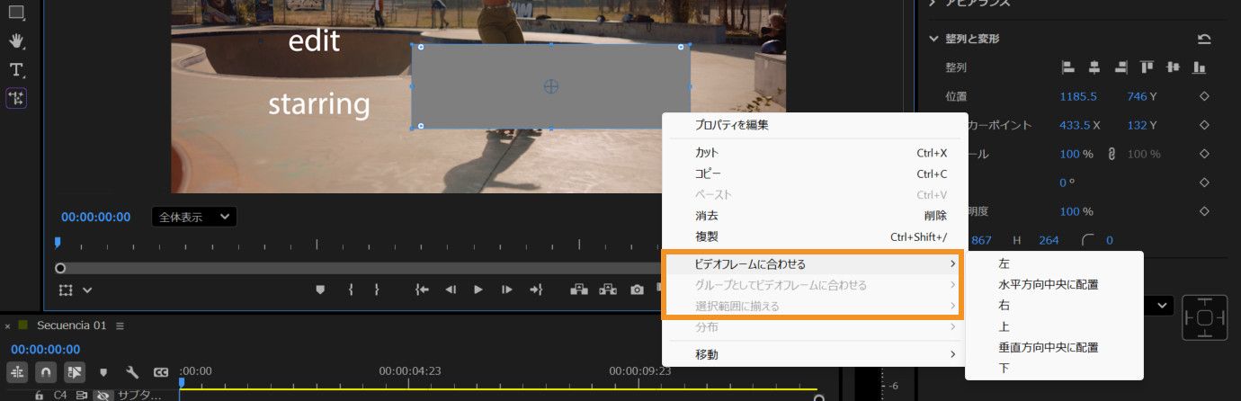Toggle anchor point keyframe diamond

(1204, 125)
